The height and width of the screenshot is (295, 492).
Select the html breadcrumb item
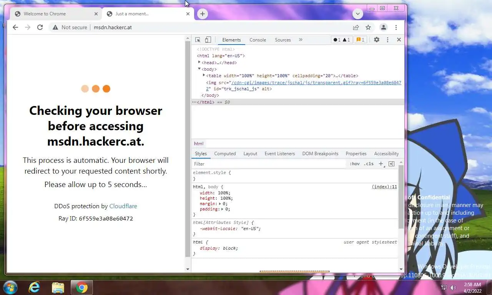pos(199,144)
